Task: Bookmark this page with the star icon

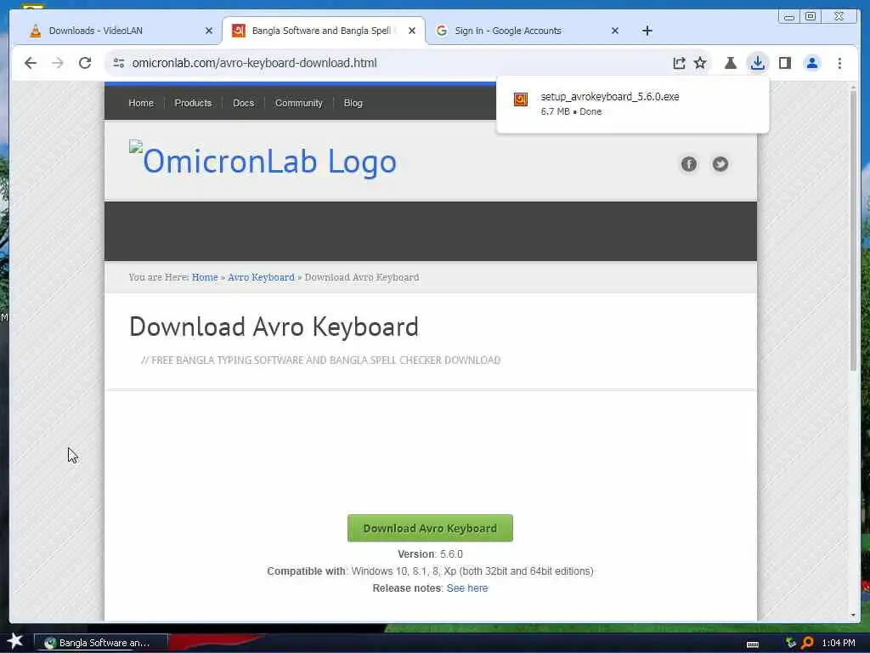Action: tap(700, 63)
